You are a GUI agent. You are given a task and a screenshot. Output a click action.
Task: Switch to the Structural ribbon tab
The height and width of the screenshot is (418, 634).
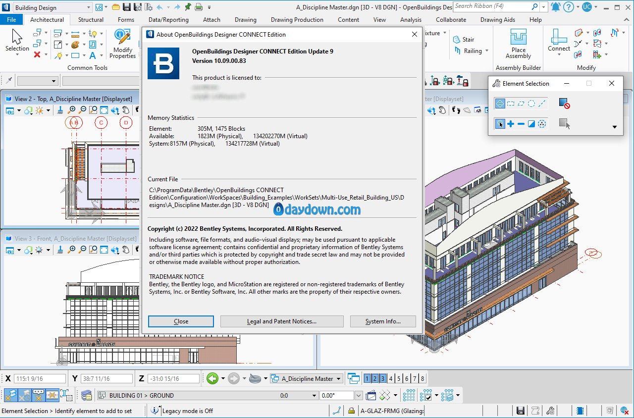pyautogui.click(x=91, y=20)
